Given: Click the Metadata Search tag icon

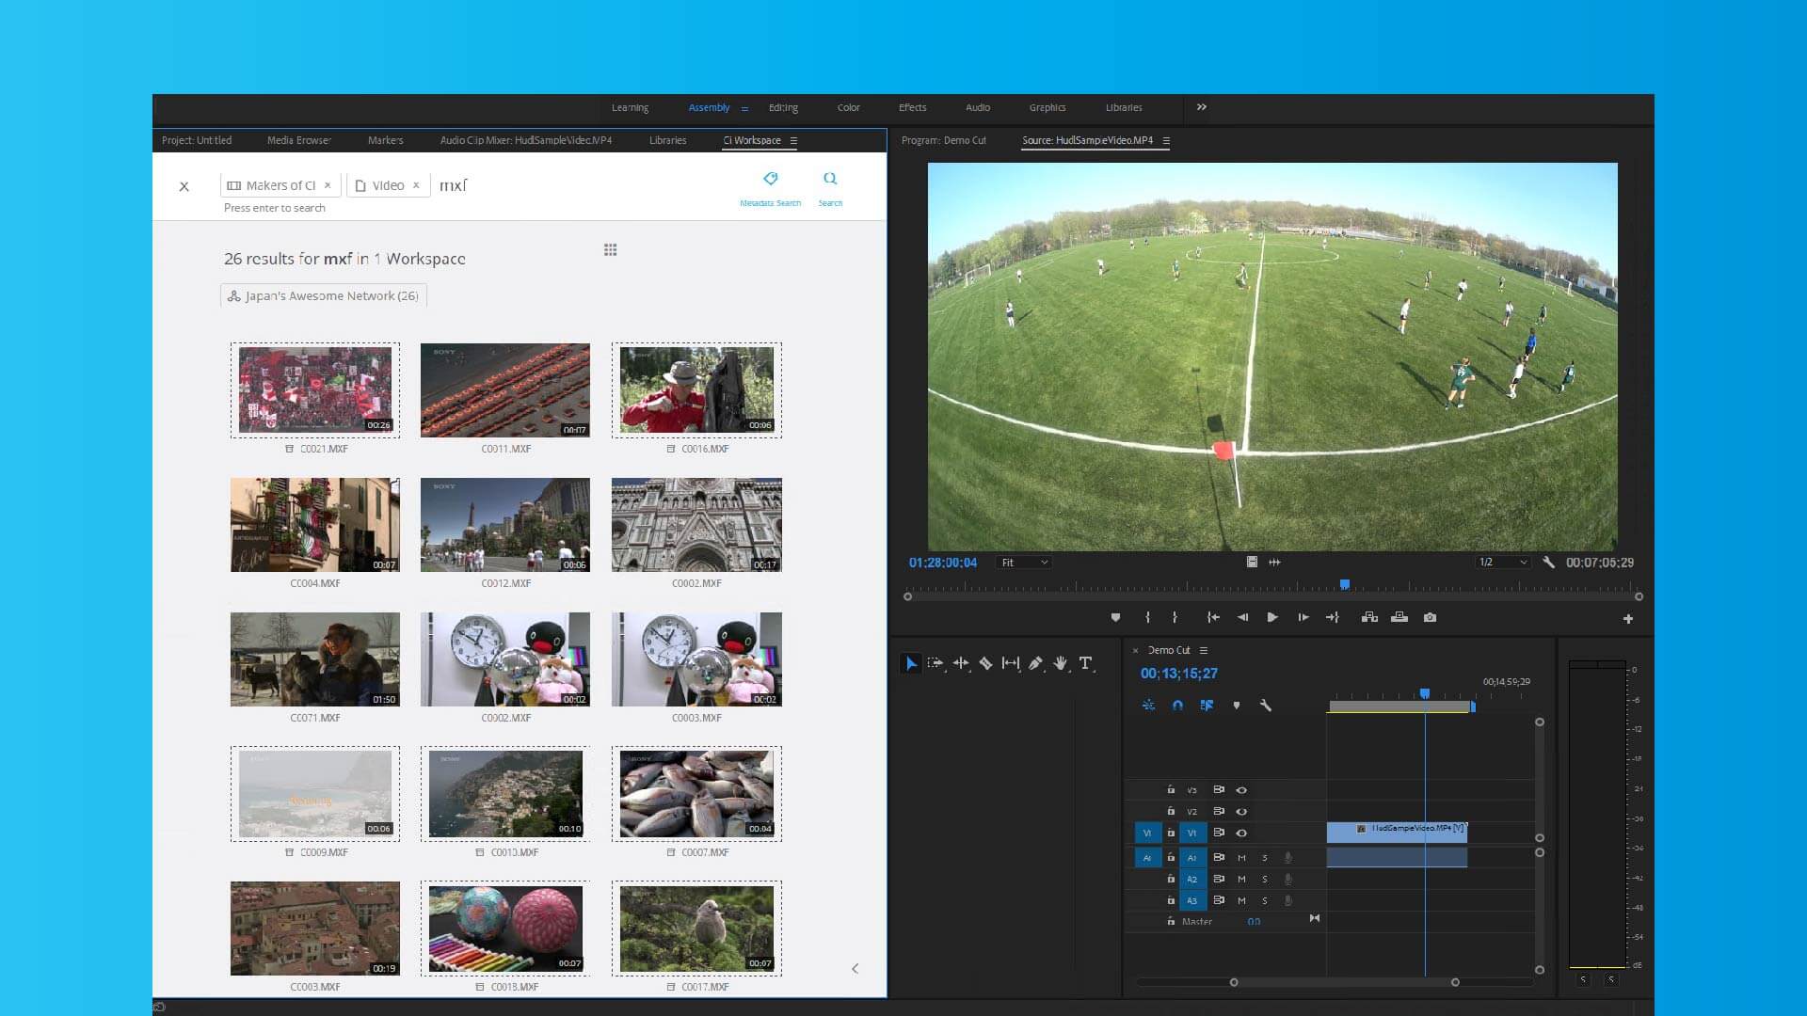Looking at the screenshot, I should [770, 179].
